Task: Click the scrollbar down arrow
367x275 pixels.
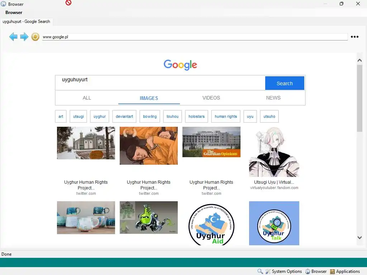Action: tap(360, 237)
